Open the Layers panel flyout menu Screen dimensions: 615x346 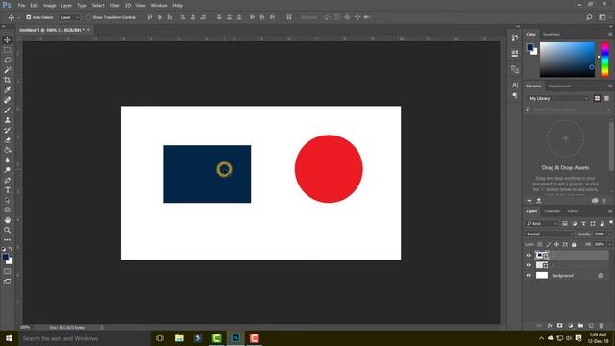tap(610, 211)
